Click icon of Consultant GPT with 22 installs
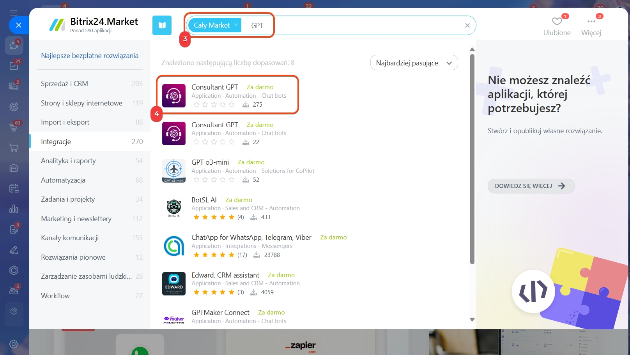The width and height of the screenshot is (630, 355). pos(174,134)
